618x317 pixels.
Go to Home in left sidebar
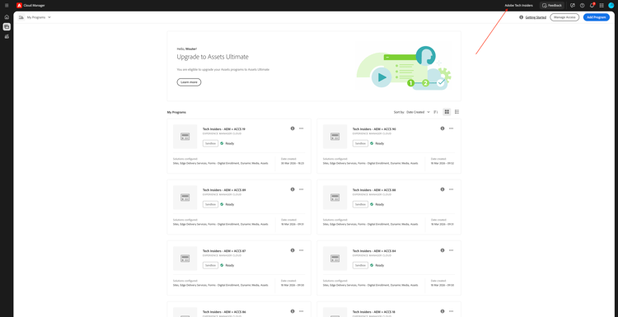click(7, 17)
